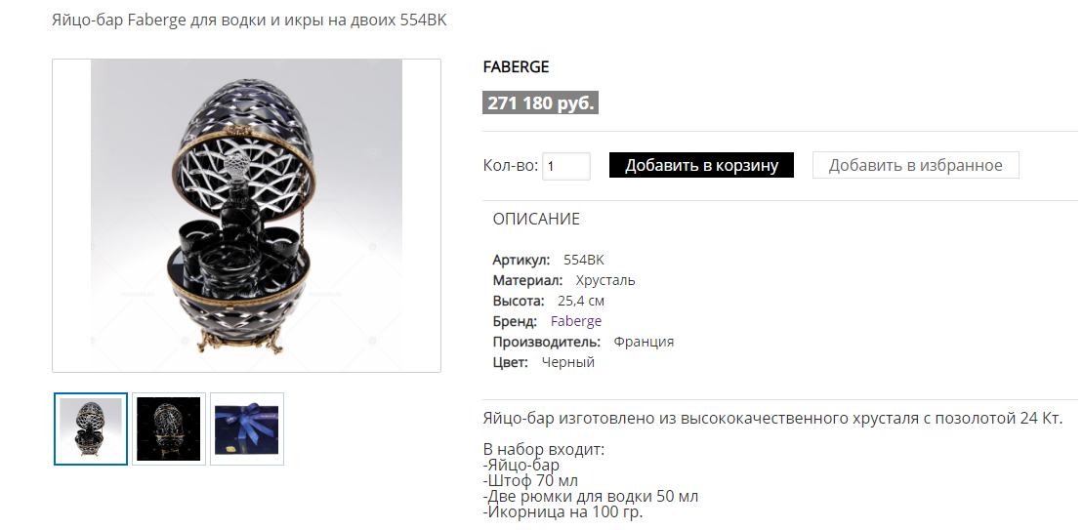The image size is (1083, 530).
Task: Click the 271 180 руб. price label
Action: (540, 103)
